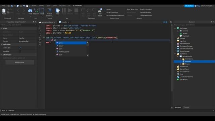This screenshot has width=215, height=121.
Task: Click the What's New button
Action: tap(189, 6)
